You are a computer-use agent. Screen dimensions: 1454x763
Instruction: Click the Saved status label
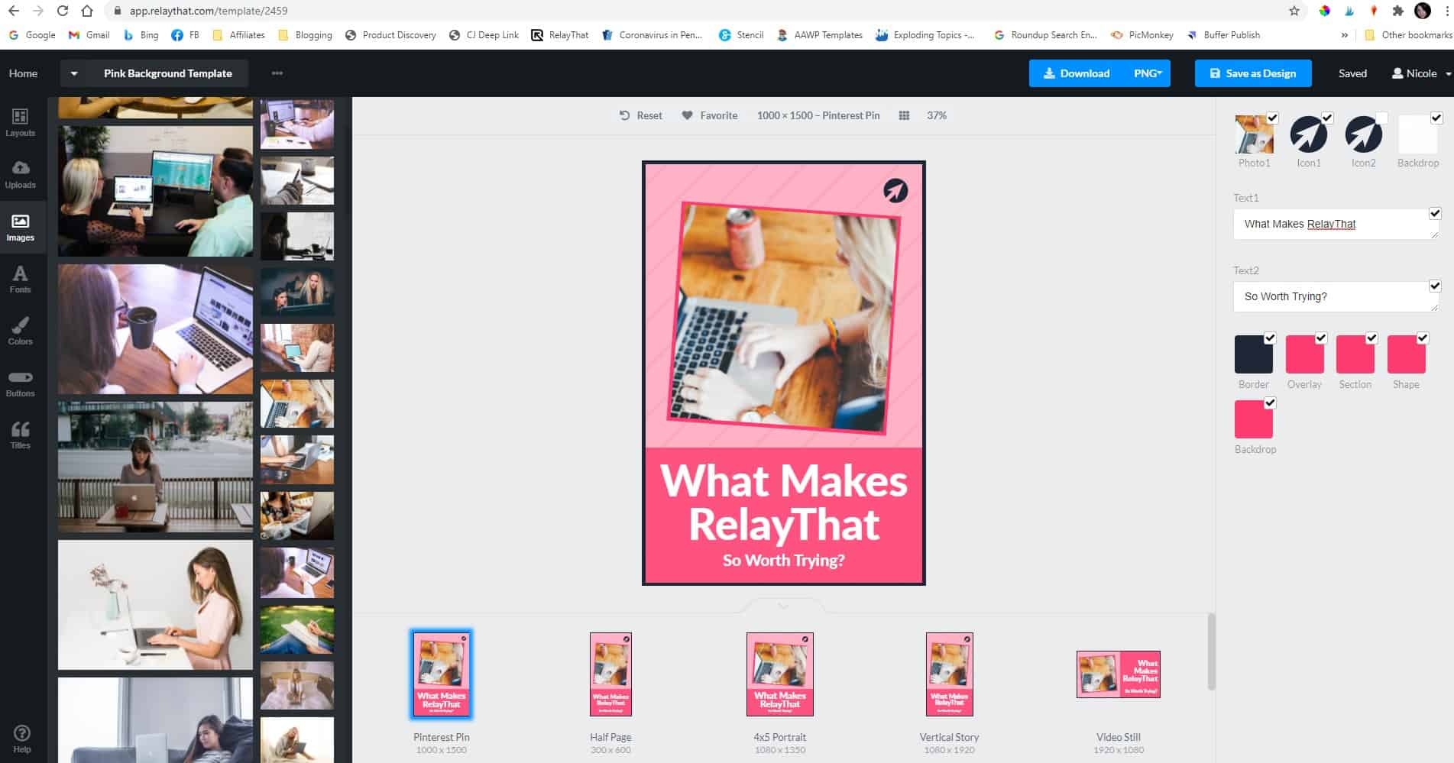pos(1352,73)
